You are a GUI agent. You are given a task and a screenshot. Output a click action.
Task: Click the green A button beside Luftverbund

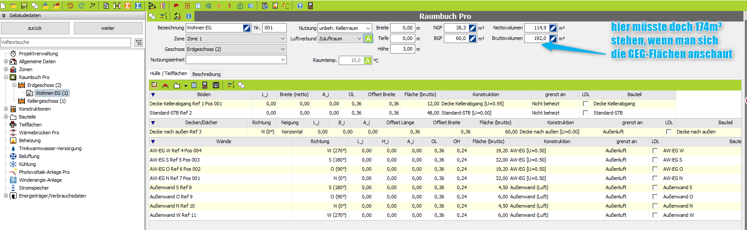pyautogui.click(x=368, y=39)
